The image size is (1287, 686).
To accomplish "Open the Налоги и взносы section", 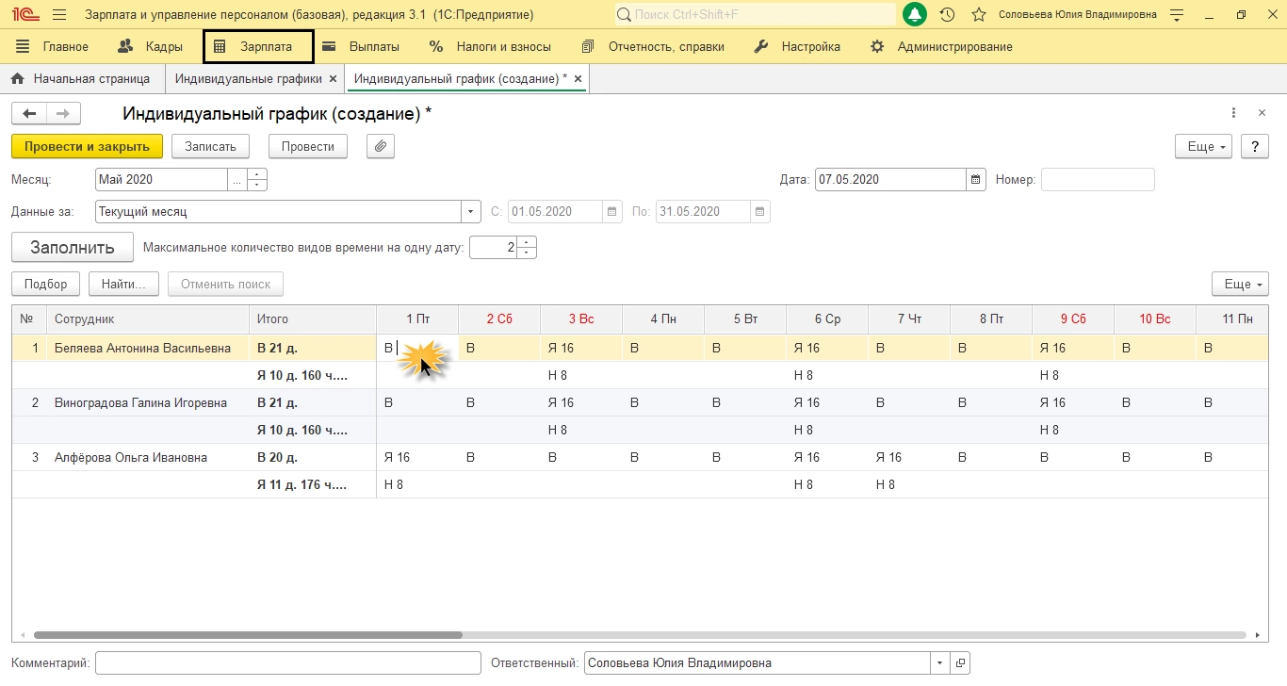I will (490, 47).
